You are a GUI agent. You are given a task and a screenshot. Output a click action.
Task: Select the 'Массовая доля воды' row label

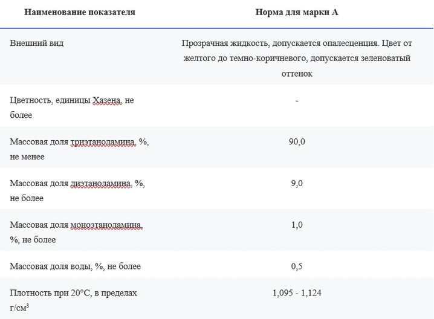pos(76,266)
